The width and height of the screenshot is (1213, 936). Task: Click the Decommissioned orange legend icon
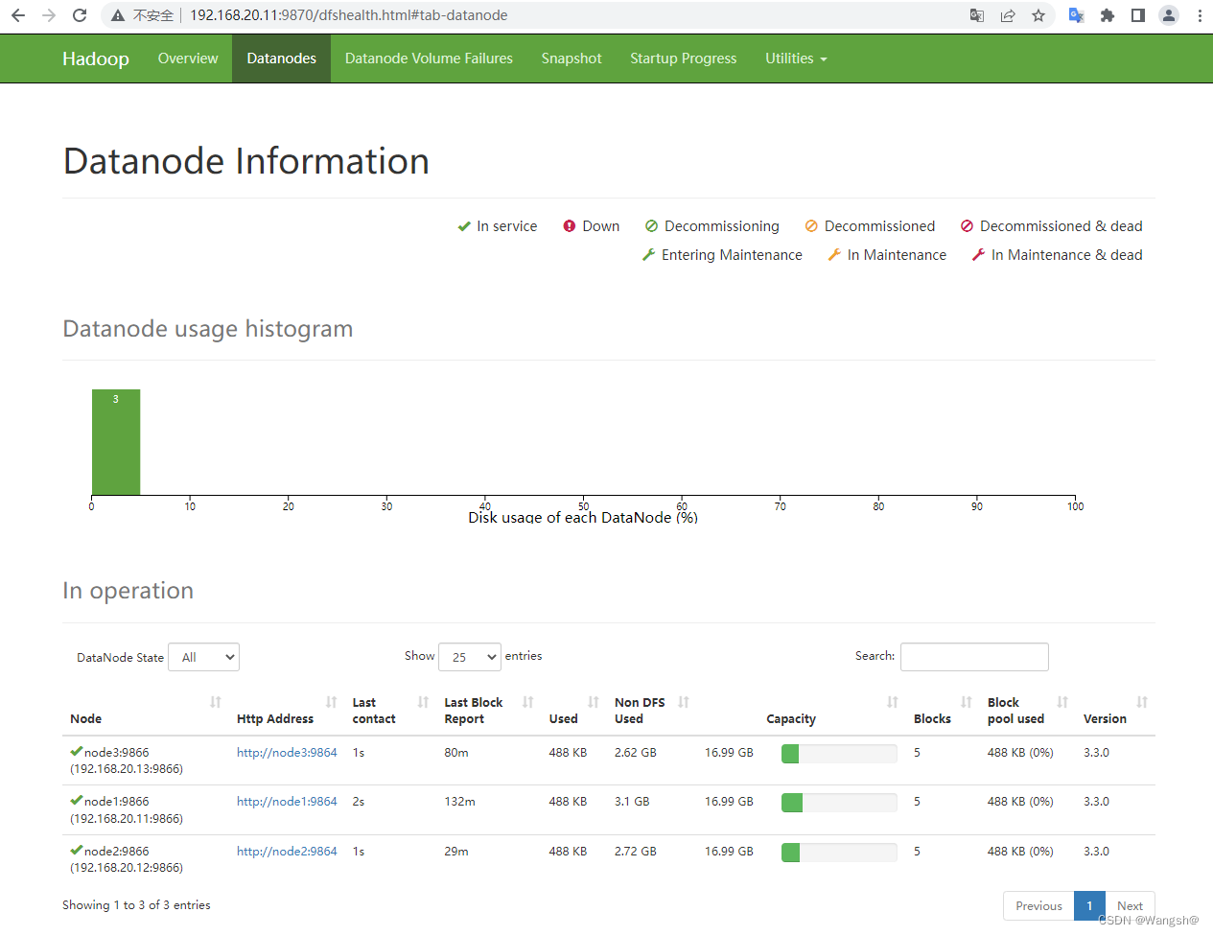pos(811,226)
